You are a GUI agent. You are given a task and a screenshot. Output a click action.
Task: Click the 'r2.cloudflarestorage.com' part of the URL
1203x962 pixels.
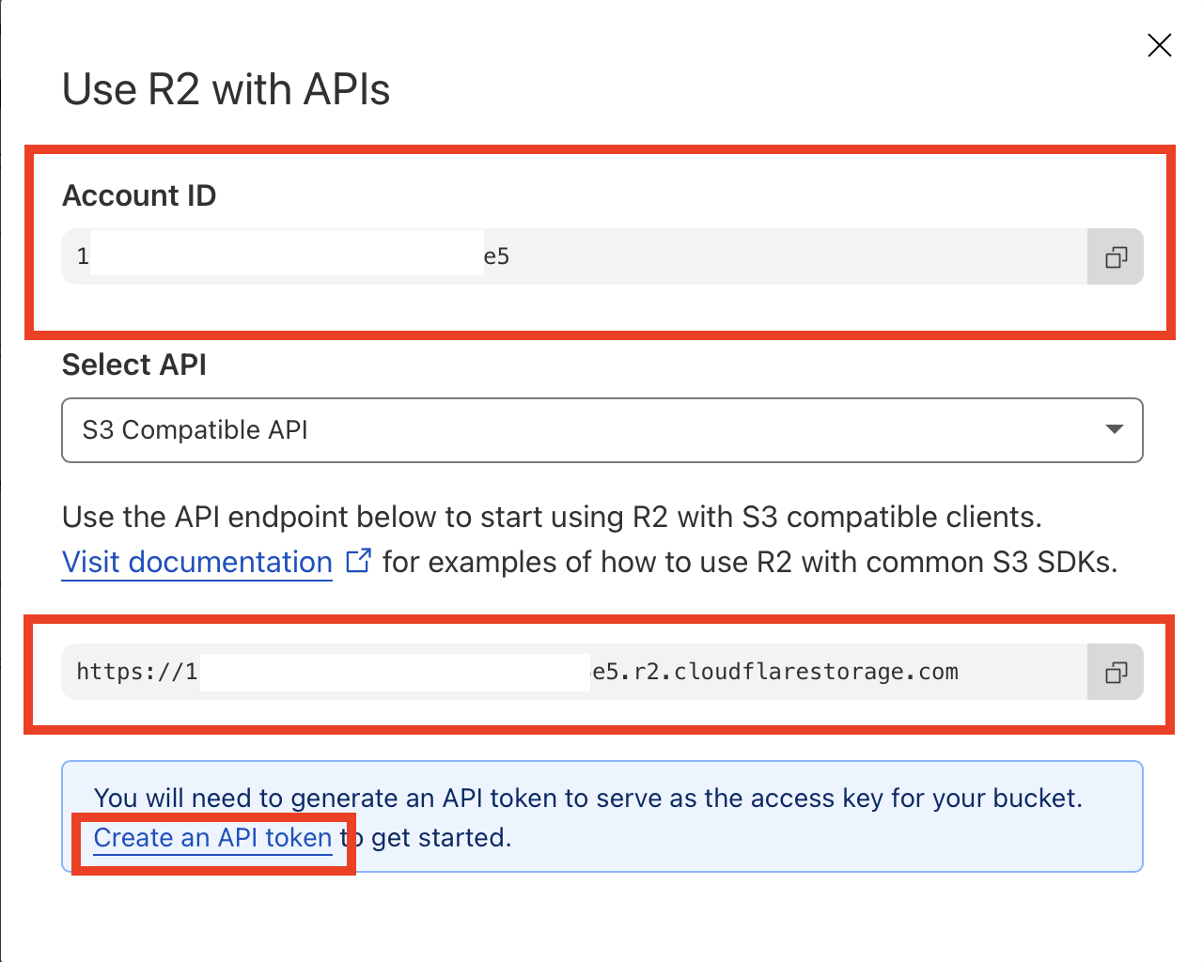(x=796, y=672)
